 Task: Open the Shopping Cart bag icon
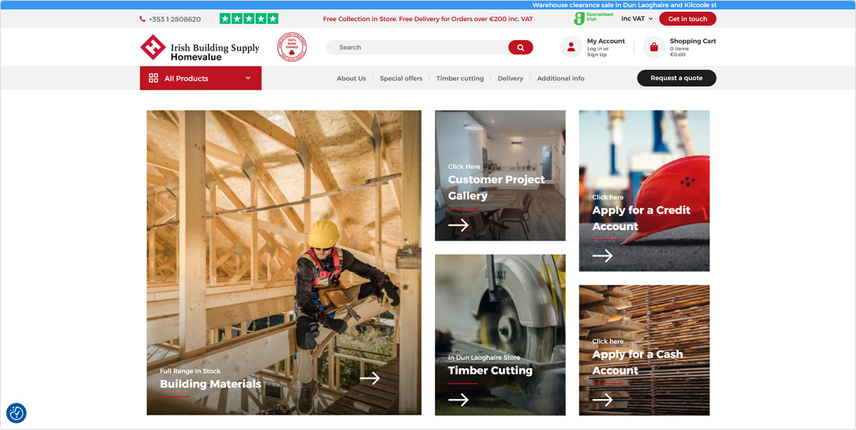653,47
